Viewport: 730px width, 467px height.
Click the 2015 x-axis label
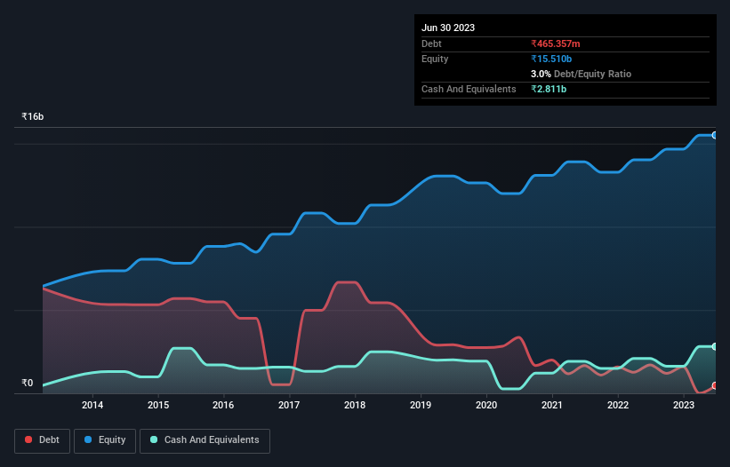click(158, 405)
